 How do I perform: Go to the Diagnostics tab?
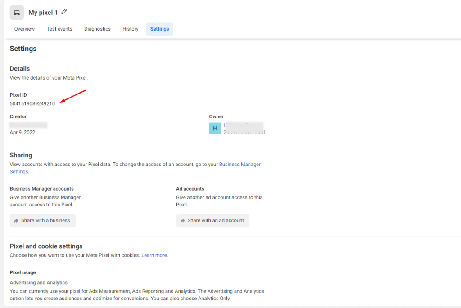click(x=97, y=29)
